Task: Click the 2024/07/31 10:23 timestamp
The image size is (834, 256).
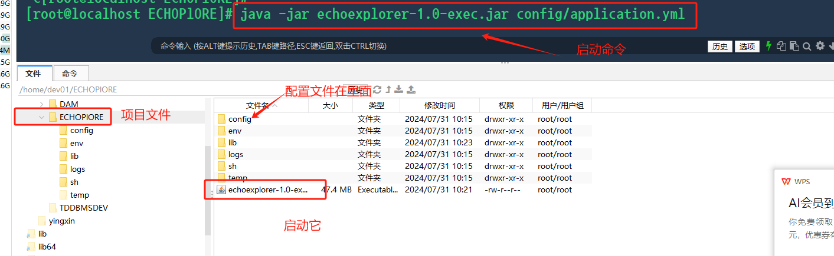Action: click(439, 142)
